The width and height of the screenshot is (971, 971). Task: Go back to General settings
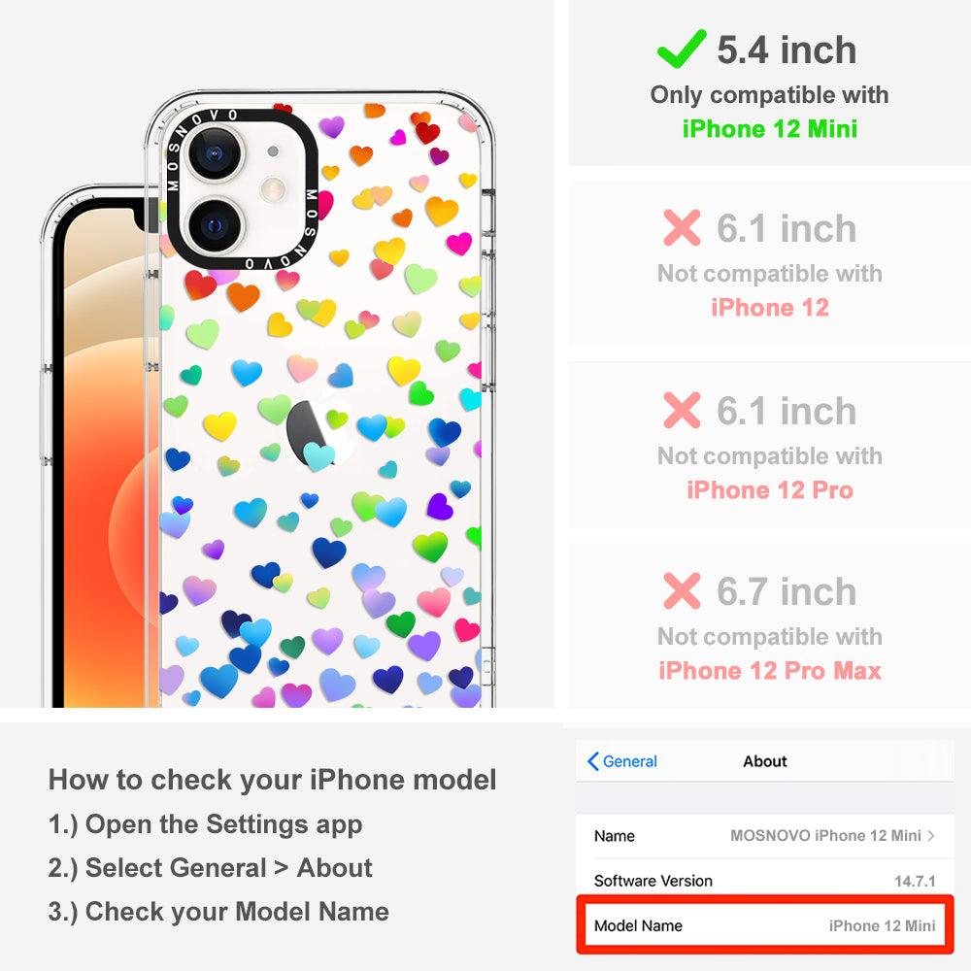click(x=621, y=761)
